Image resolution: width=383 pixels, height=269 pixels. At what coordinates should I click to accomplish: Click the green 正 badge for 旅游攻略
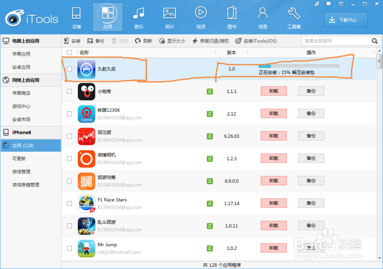(210, 181)
